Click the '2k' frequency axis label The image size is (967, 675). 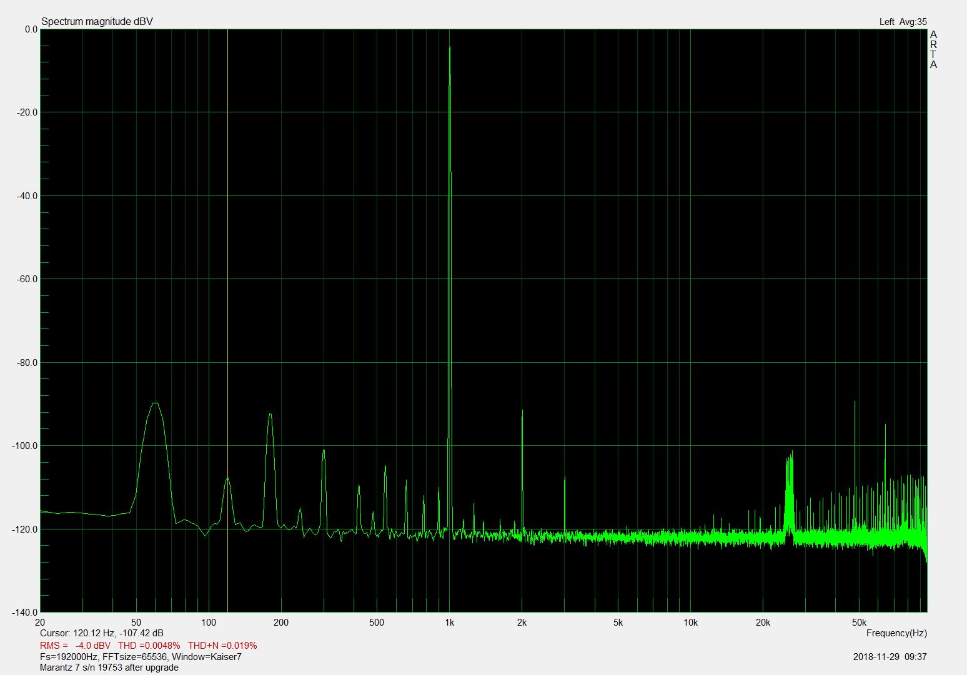(x=522, y=623)
